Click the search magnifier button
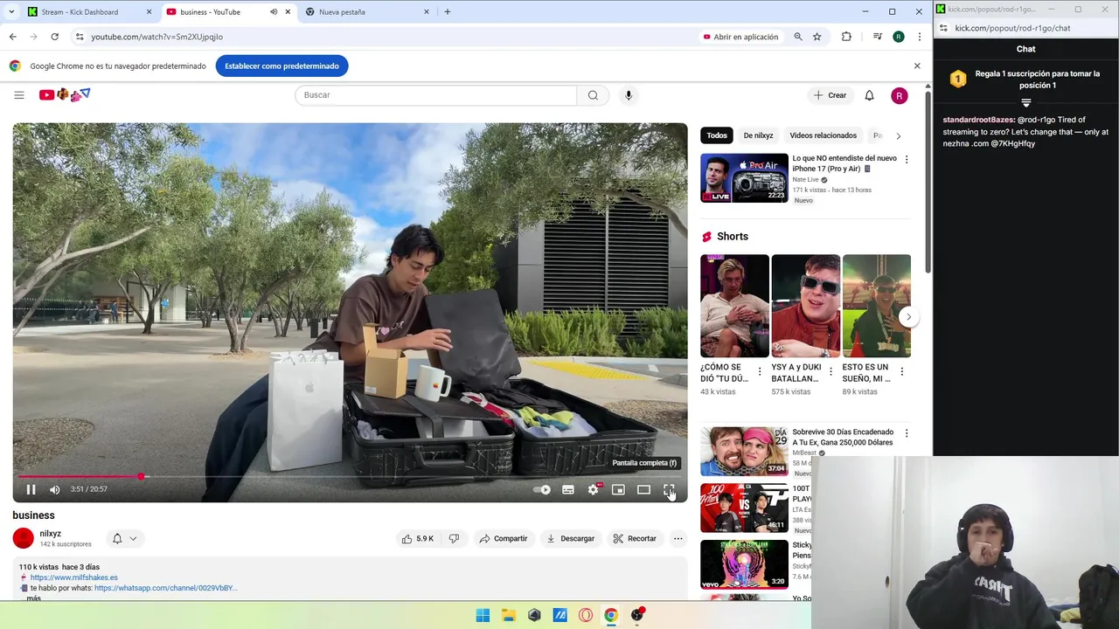Image resolution: width=1119 pixels, height=629 pixels. 593,95
